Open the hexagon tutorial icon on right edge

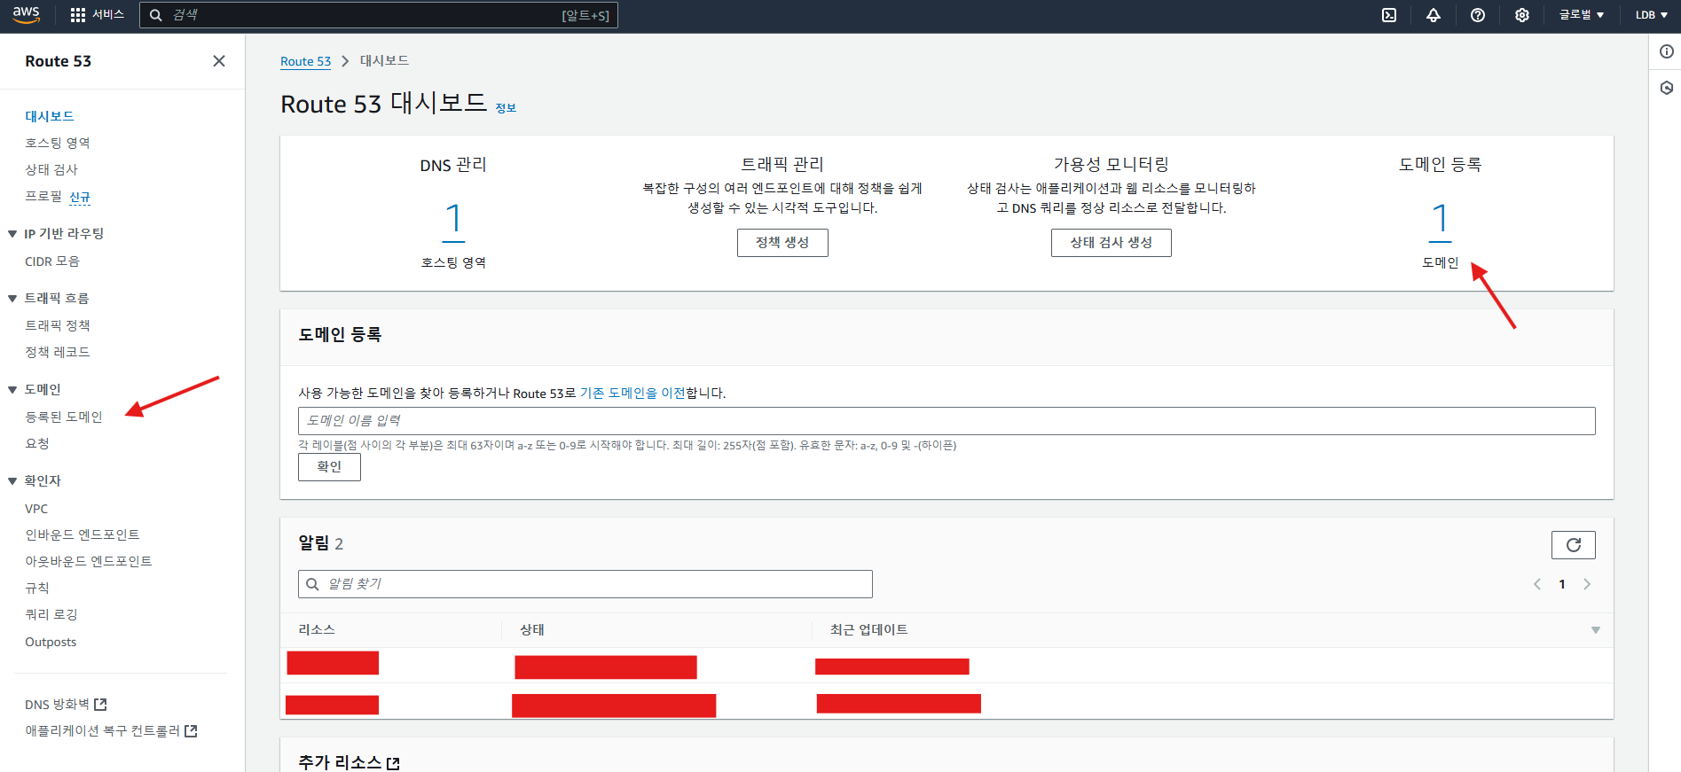click(x=1667, y=88)
